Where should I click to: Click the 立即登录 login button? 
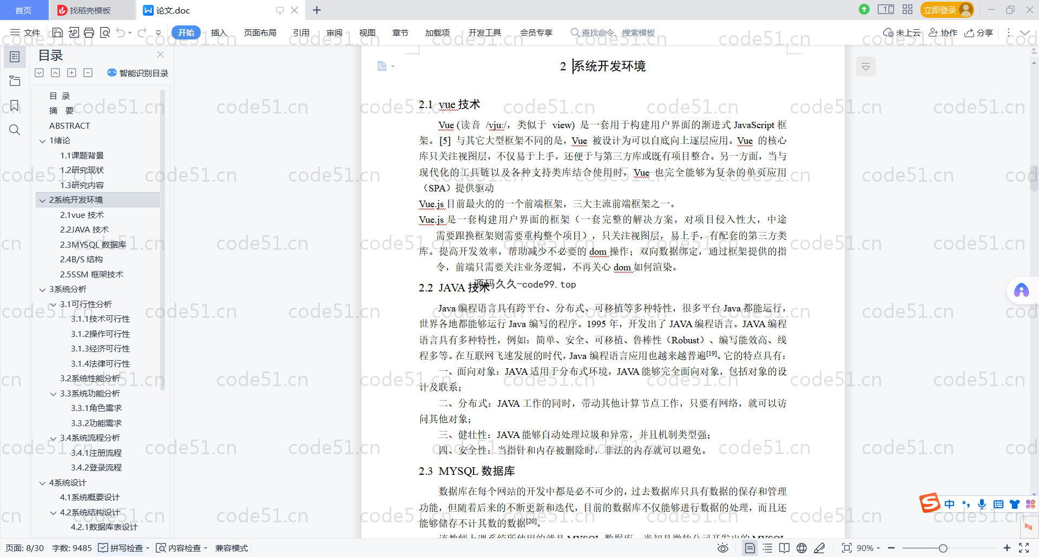pyautogui.click(x=946, y=10)
